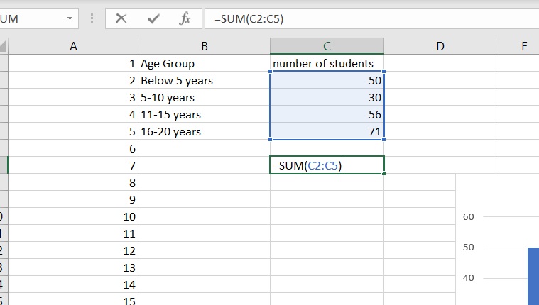Select column B header
Image resolution: width=539 pixels, height=305 pixels.
coord(205,46)
